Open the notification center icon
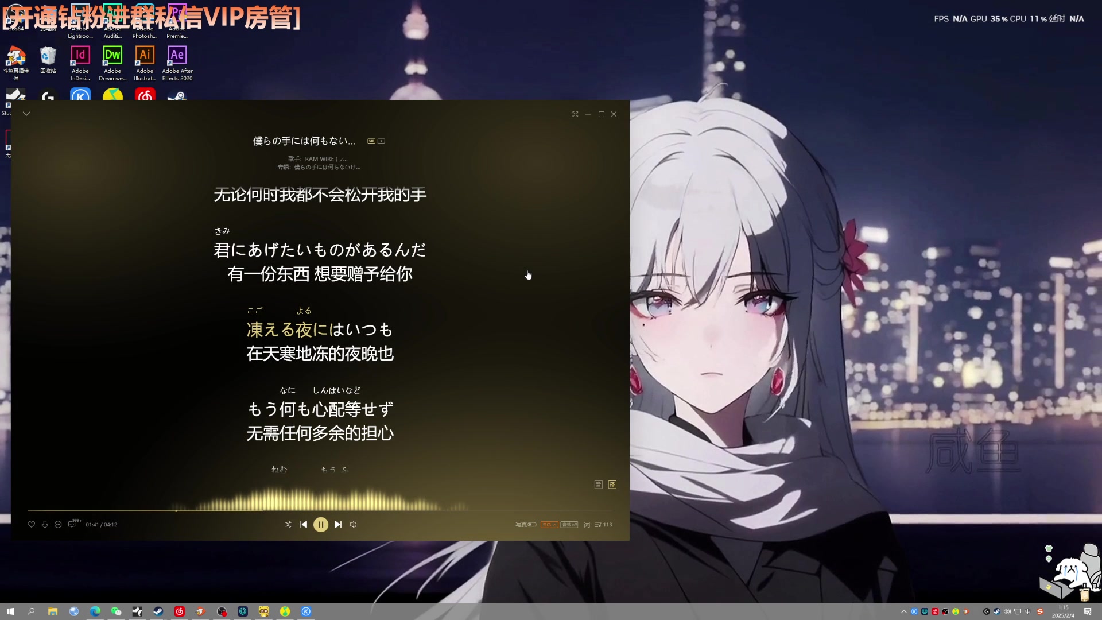Screen dimensions: 1102x620 (x=1088, y=611)
